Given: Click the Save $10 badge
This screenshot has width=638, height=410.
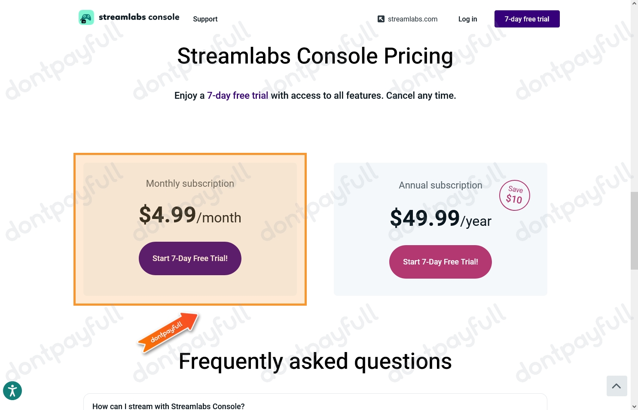Looking at the screenshot, I should [x=514, y=195].
